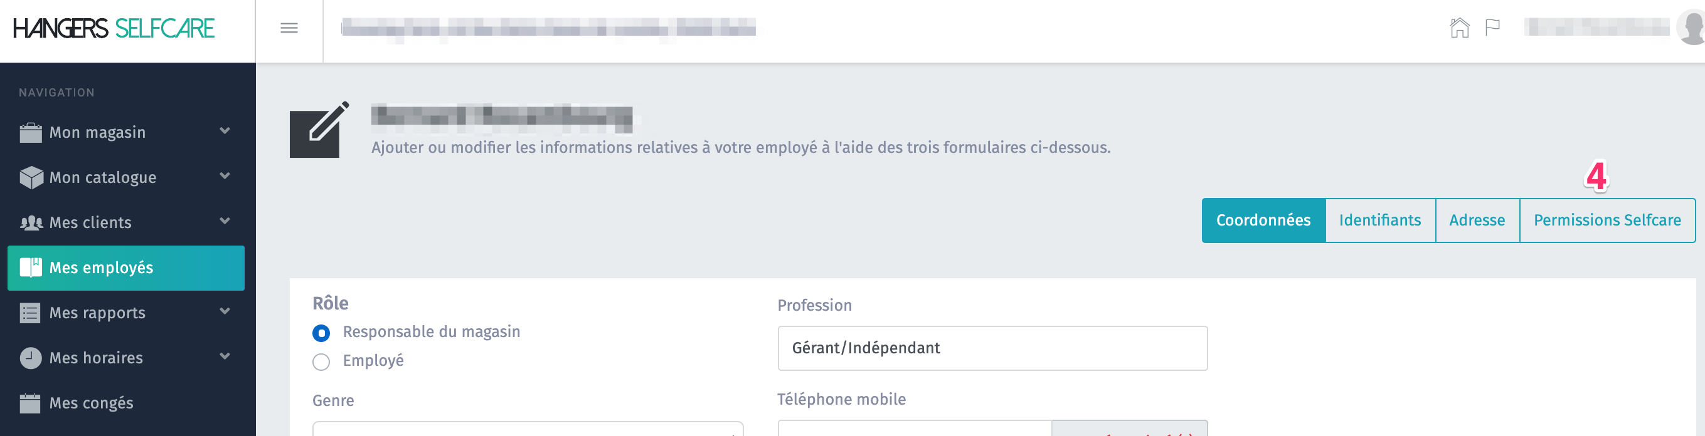Click the Mes rapports list icon
This screenshot has height=436, width=1705.
(31, 313)
